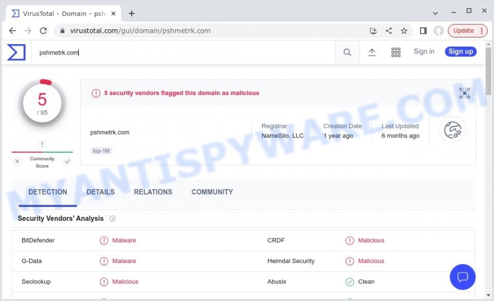Switch to the RELATIONS tab
This screenshot has width=494, height=301.
click(153, 192)
